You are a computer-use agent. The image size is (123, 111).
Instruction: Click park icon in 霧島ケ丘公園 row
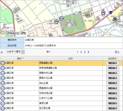[3, 78]
